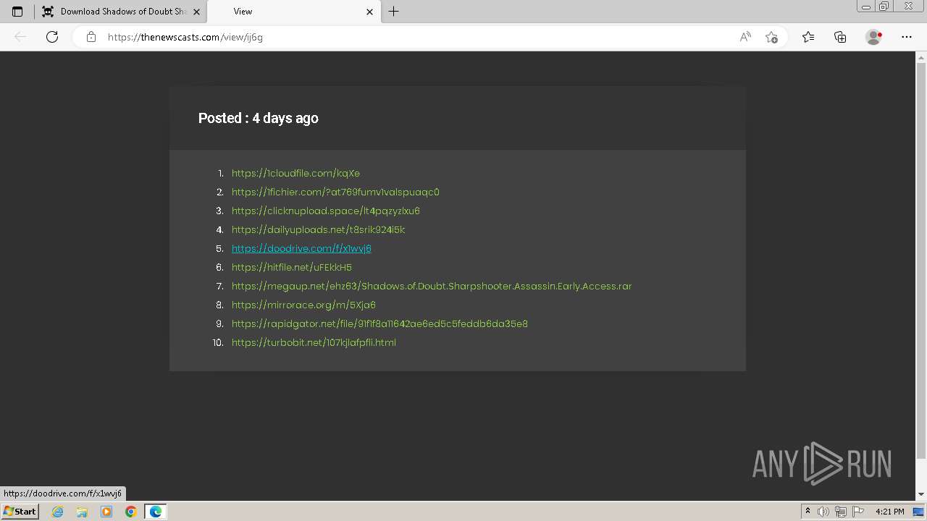The image size is (927, 521).
Task: Open the clicknupload.space link
Action: [326, 211]
